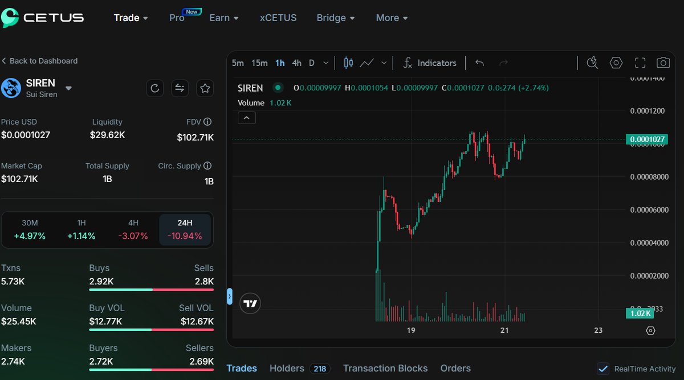Switch chart to 5m interval
This screenshot has height=380, width=684.
click(238, 63)
